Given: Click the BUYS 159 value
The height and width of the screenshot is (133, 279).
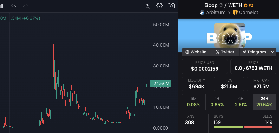Looking at the screenshot, I should pos(217,122).
